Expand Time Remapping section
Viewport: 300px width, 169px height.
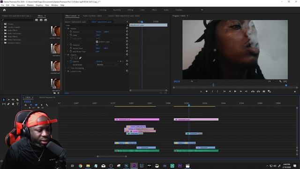click(x=66, y=68)
